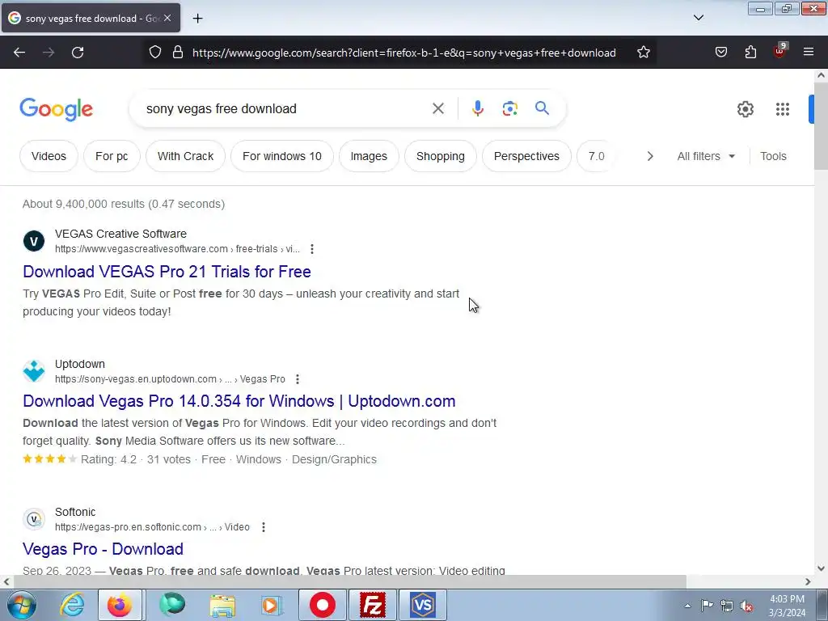Reload the current page
The image size is (828, 621).
[78, 53]
